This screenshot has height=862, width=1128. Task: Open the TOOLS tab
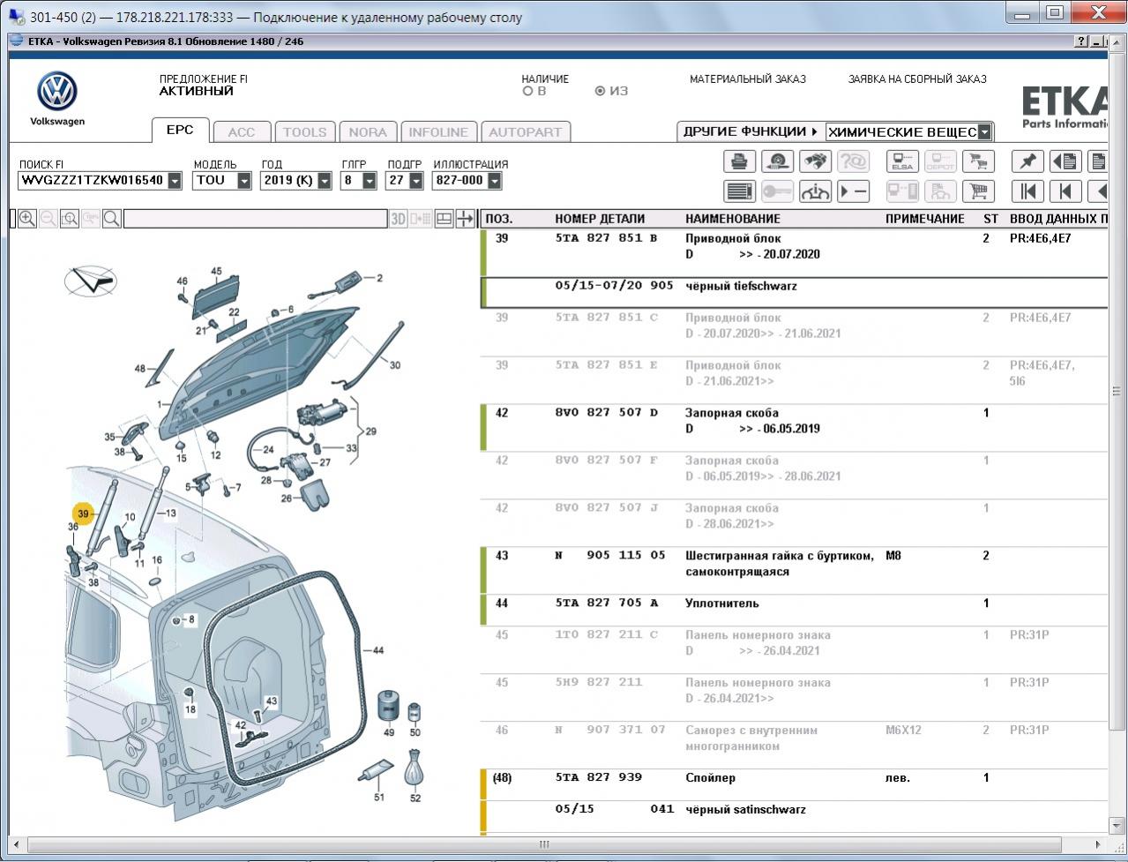click(304, 132)
